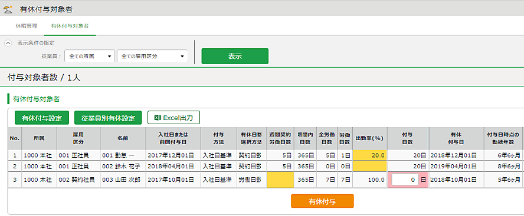Viewport: 524px width, 216px height.
Task: Click the orange 有休付与 button
Action: tap(322, 201)
